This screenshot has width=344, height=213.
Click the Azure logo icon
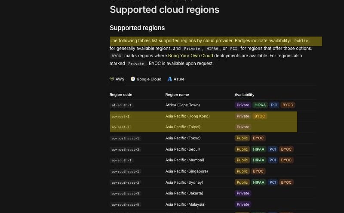point(169,79)
